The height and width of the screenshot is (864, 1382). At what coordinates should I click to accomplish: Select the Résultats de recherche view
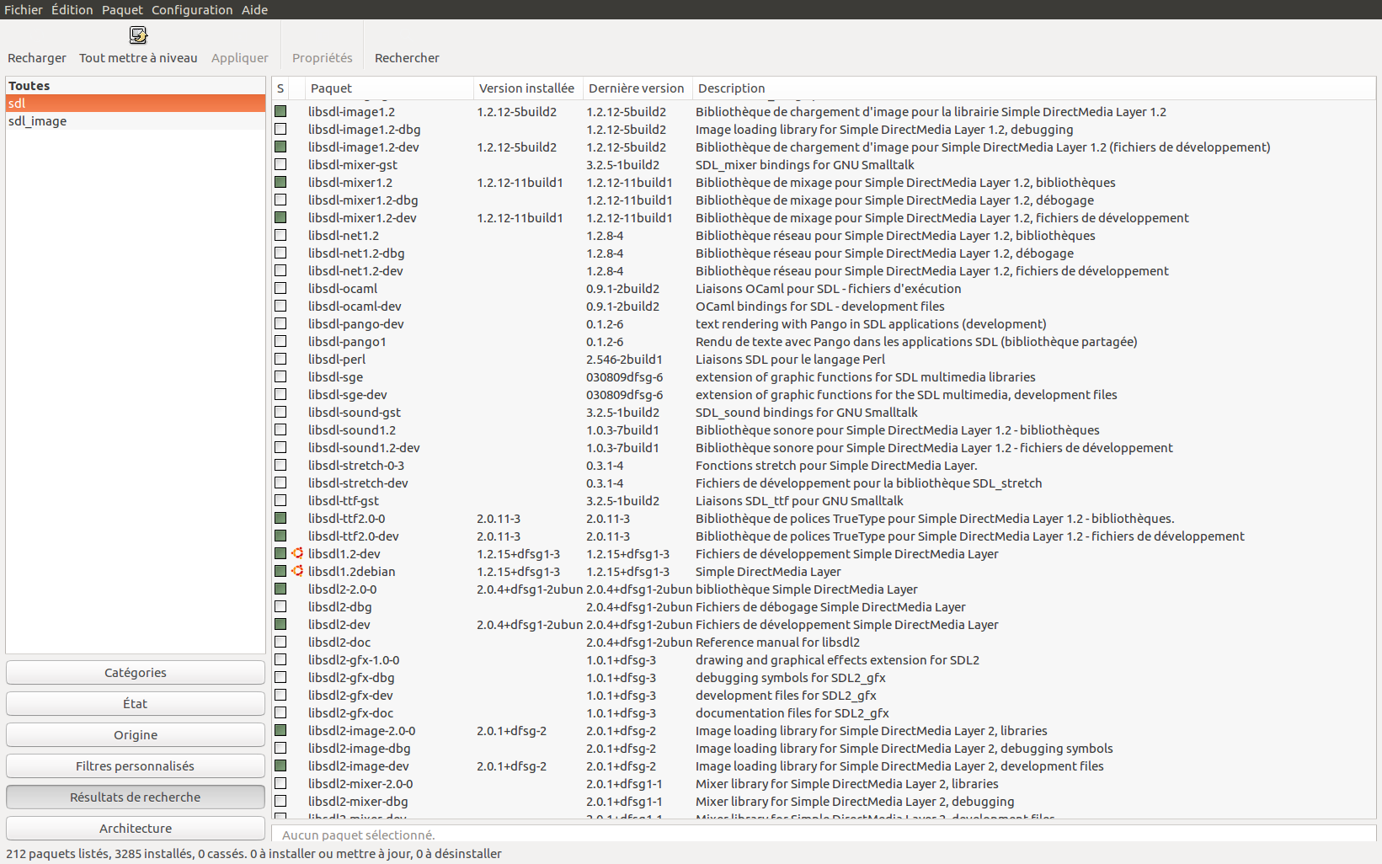tap(136, 797)
